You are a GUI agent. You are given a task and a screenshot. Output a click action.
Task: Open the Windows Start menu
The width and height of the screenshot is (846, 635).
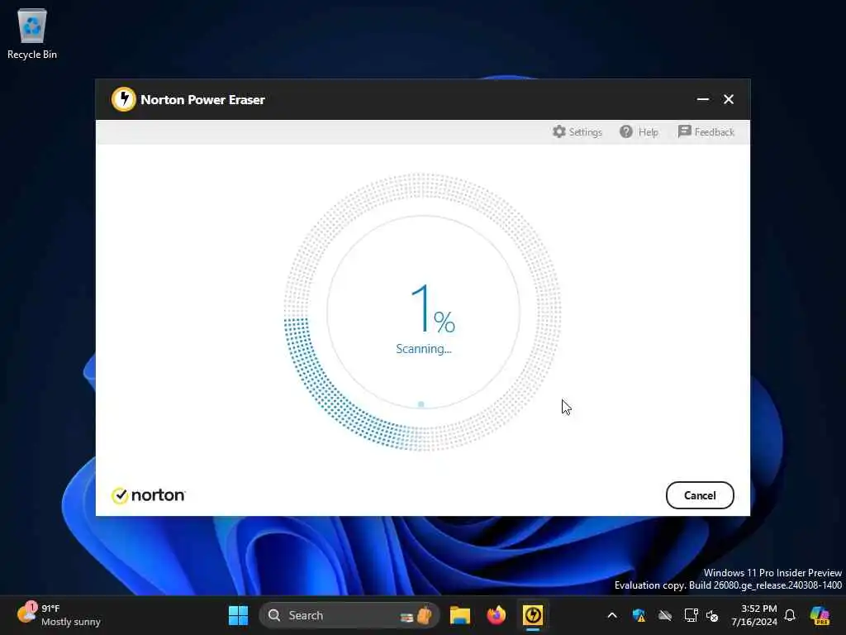238,615
